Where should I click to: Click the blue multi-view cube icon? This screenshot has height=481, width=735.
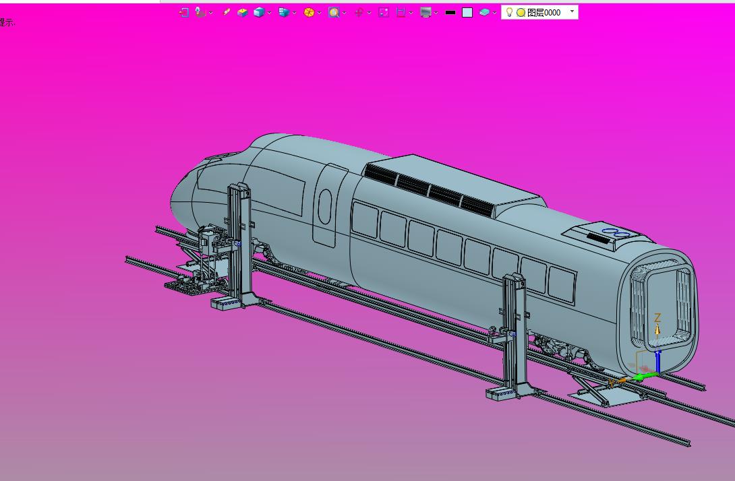click(284, 12)
